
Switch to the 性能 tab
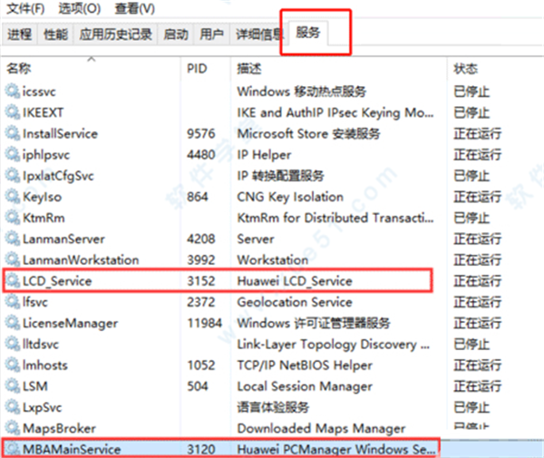pos(55,34)
